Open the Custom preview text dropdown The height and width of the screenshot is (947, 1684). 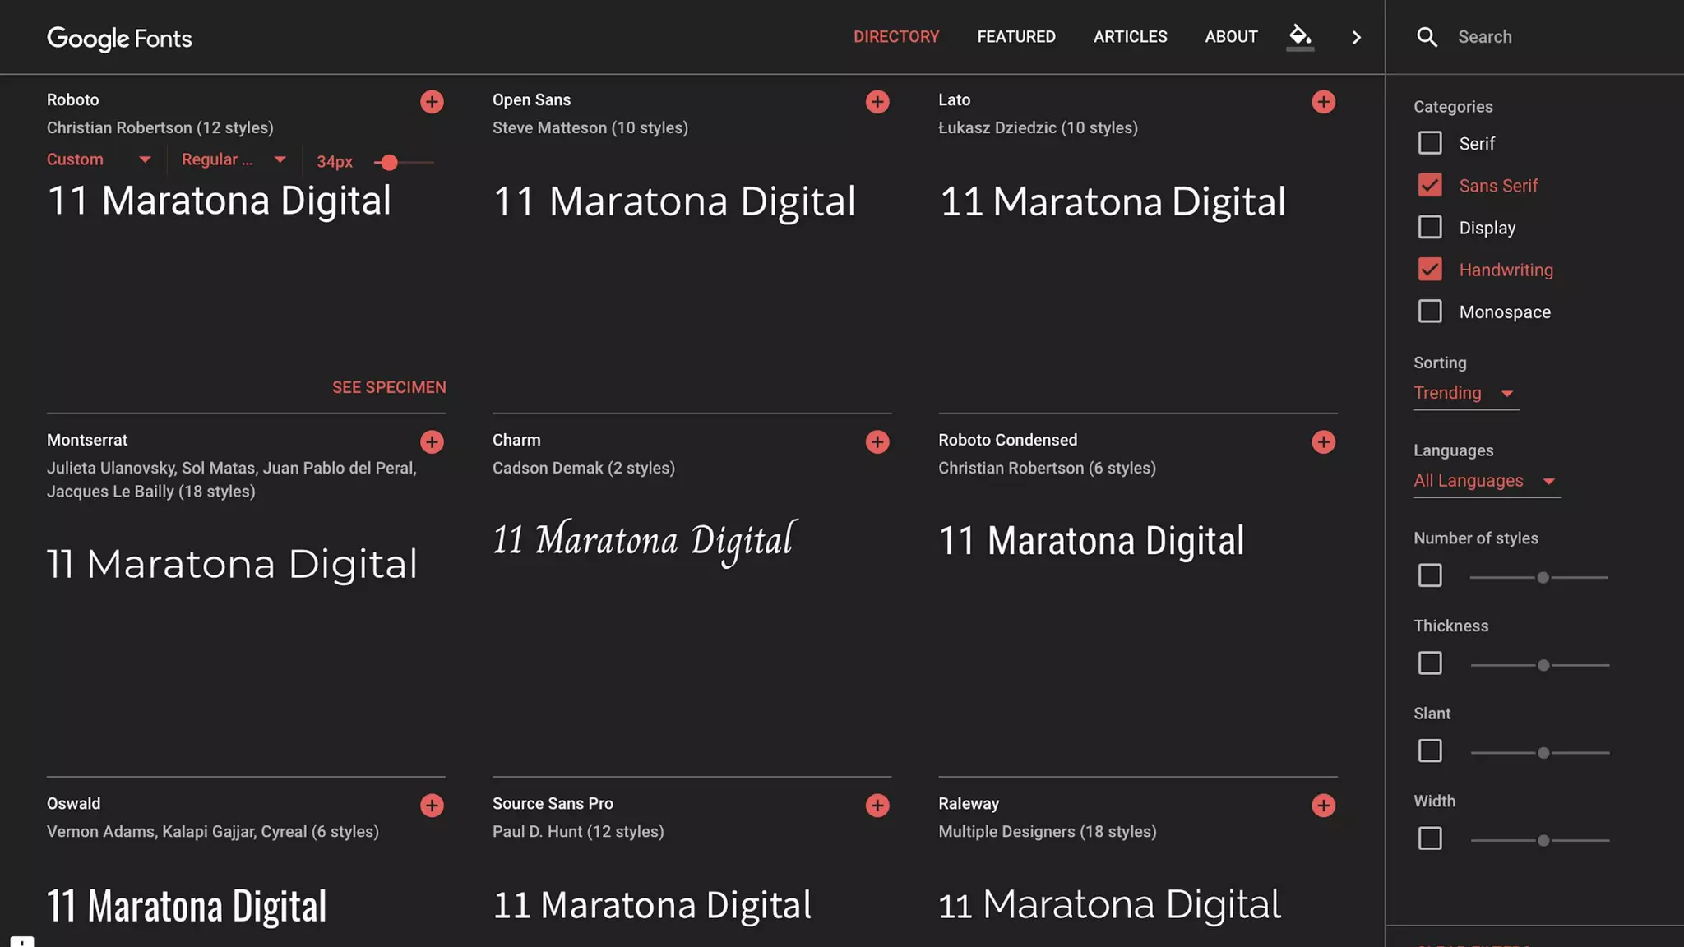click(99, 159)
